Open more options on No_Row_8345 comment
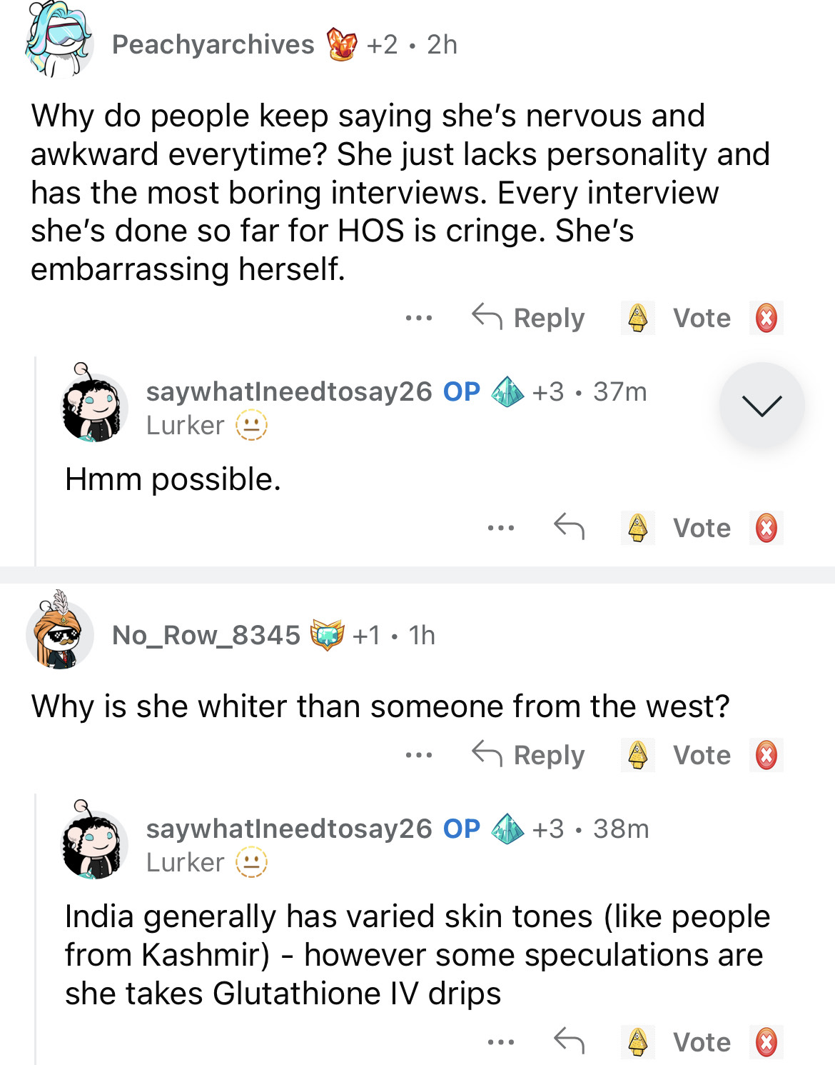This screenshot has height=1065, width=835. pos(419,755)
